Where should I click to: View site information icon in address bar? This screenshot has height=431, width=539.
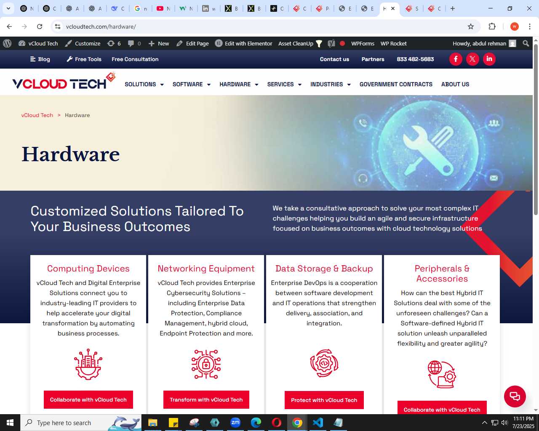(x=58, y=27)
